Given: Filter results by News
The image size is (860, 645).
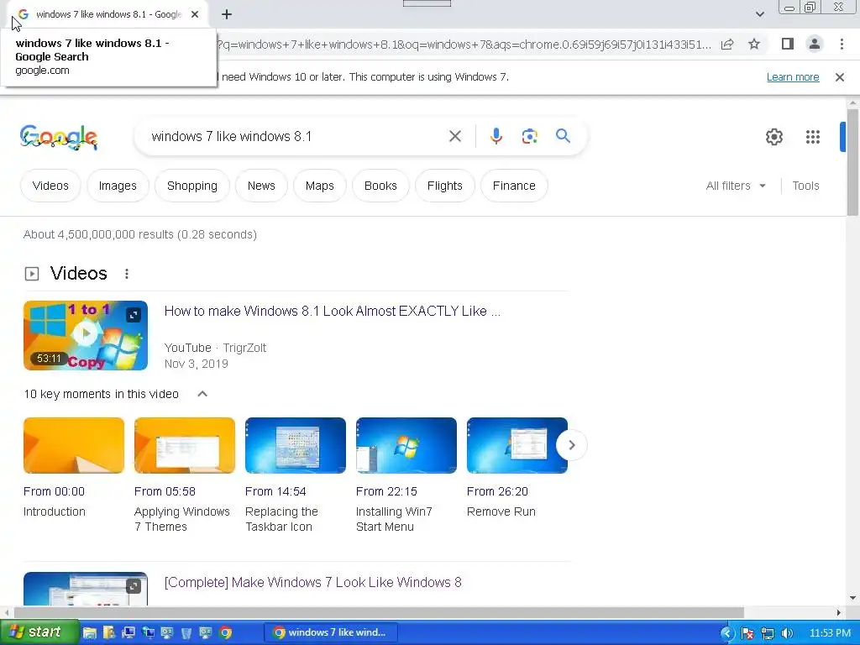Looking at the screenshot, I should pos(261,186).
